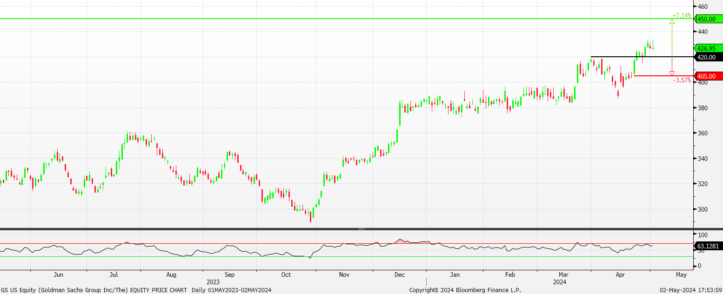Click the green up-arrow head at 450
Image resolution: width=723 pixels, height=294 pixels.
(672, 21)
